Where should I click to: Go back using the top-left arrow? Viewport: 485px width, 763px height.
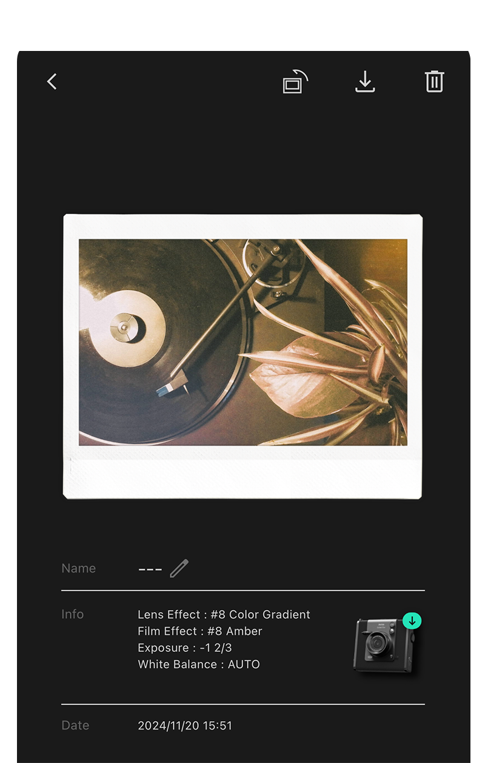coord(52,81)
